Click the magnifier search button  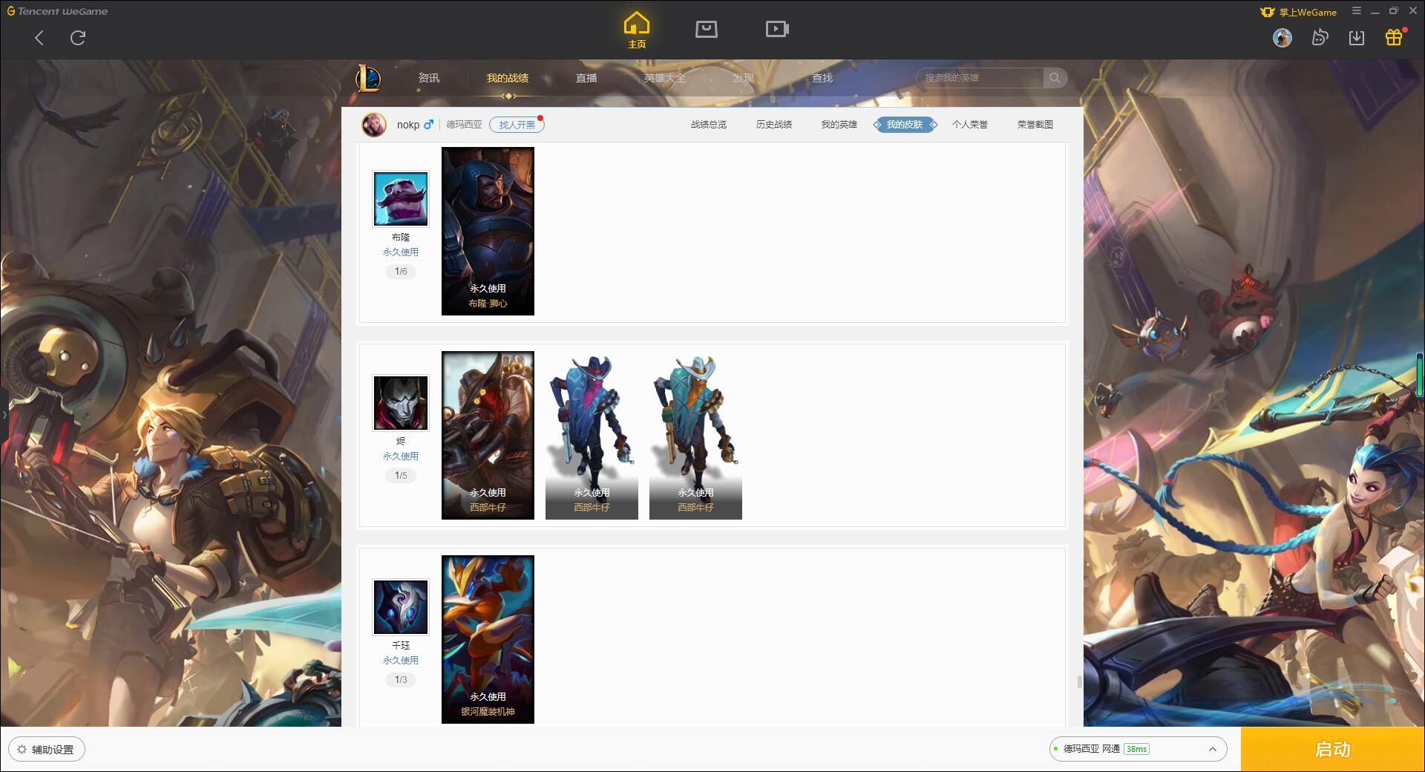coord(1055,78)
